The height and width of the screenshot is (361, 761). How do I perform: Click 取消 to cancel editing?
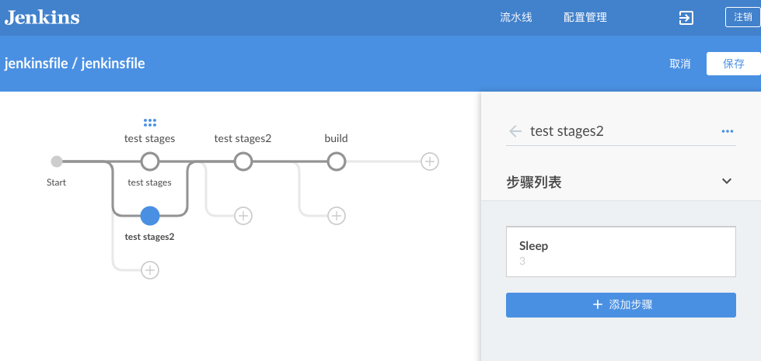click(x=680, y=64)
